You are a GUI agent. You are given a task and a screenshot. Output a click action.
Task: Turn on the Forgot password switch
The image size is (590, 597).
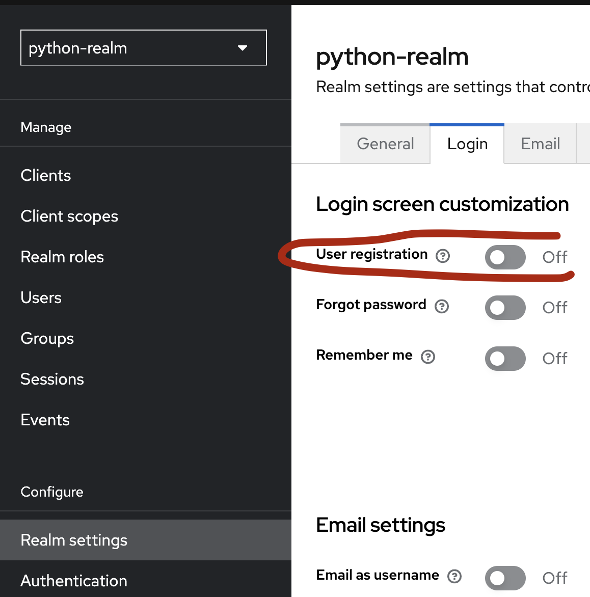coord(505,308)
